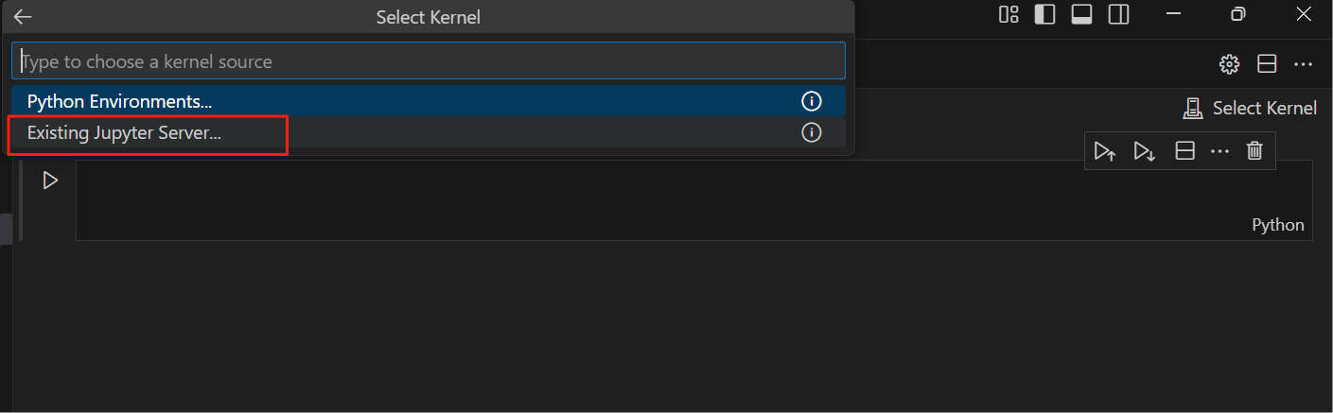Click info icon beside Python Environments
The width and height of the screenshot is (1333, 413).
click(x=811, y=101)
